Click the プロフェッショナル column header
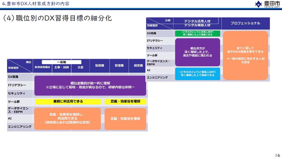Image resolution: width=282 pixels, height=159 pixels. 245,24
